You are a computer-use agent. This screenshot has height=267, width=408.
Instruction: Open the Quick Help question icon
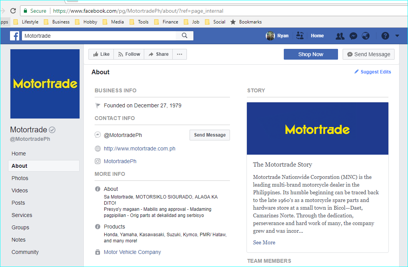[385, 36]
